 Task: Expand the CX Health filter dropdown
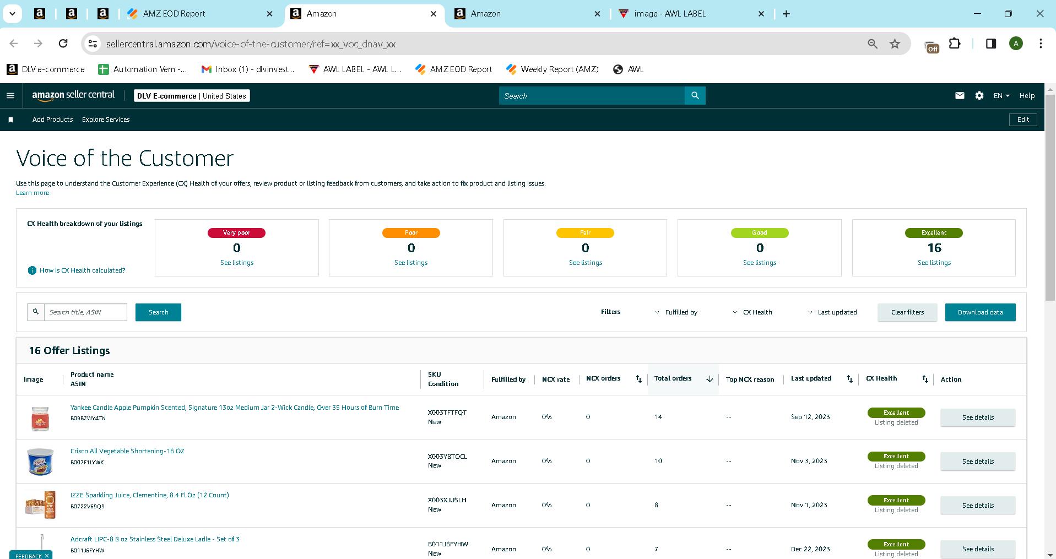[752, 312]
